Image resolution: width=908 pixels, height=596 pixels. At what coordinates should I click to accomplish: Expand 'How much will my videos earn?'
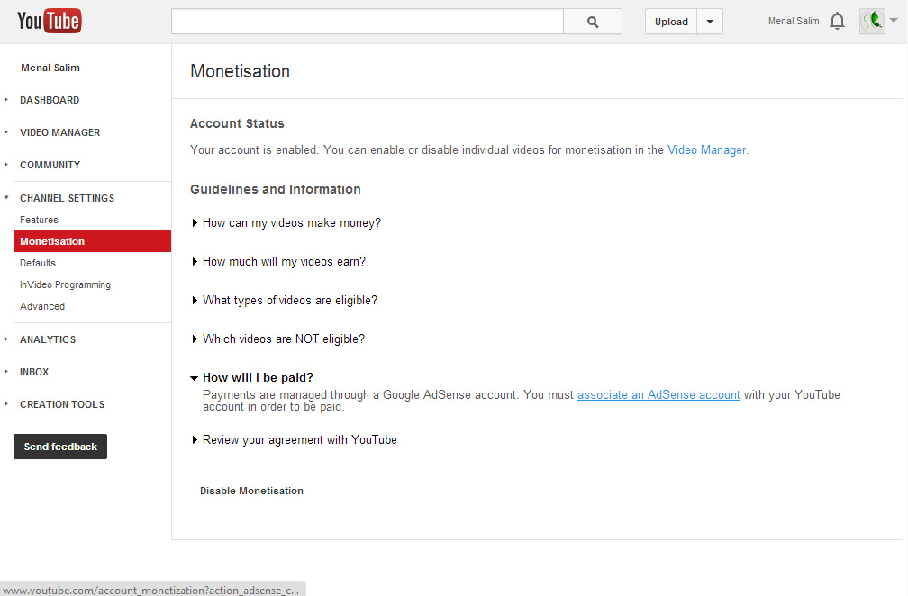click(279, 262)
